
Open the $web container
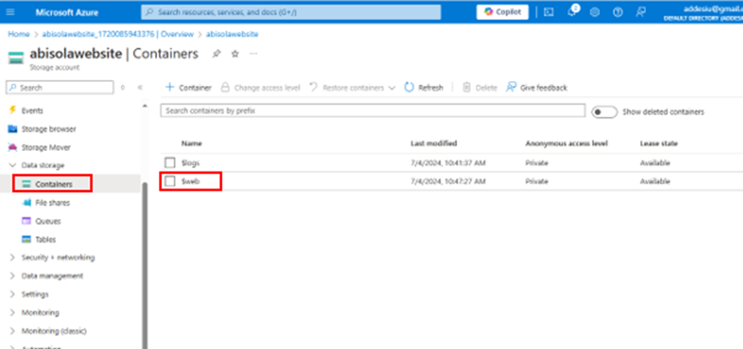(x=190, y=182)
